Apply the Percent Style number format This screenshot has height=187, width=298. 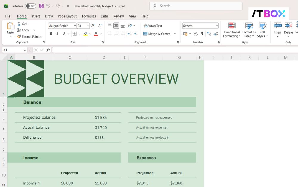195,34
